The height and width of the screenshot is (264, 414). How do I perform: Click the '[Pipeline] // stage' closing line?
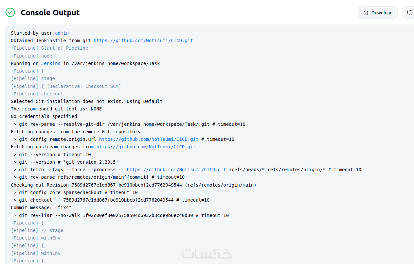(x=37, y=230)
